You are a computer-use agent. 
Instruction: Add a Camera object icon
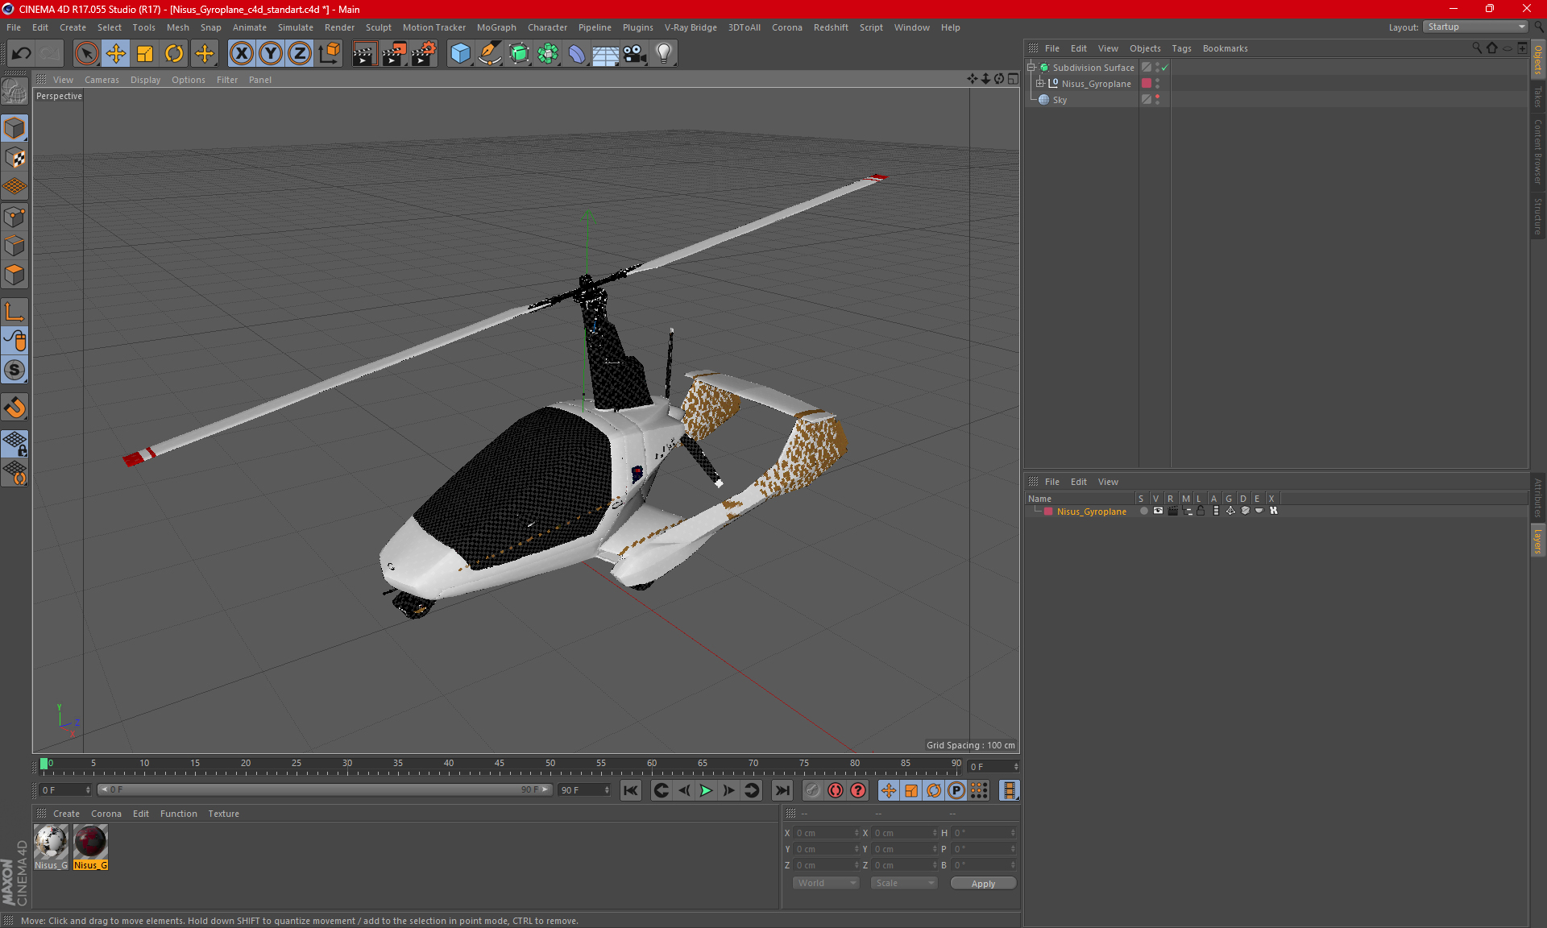click(x=634, y=54)
